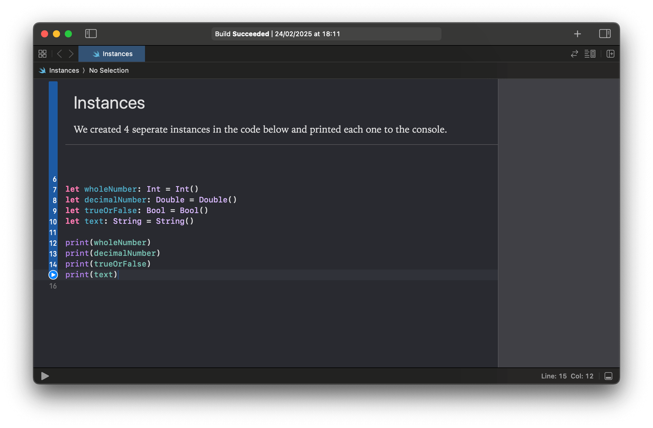Open the No Selection jump bar item
The image size is (653, 428).
109,70
